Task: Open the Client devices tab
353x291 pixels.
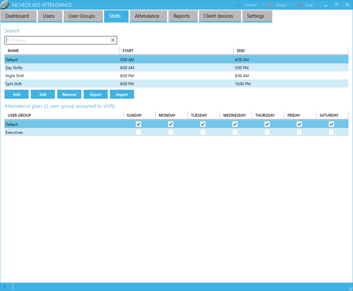Action: [218, 16]
